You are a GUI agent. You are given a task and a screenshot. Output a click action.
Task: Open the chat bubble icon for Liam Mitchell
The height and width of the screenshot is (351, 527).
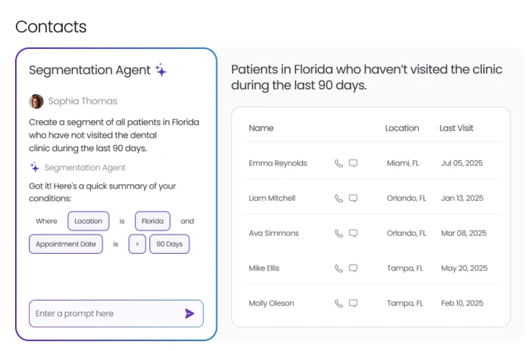click(x=353, y=198)
